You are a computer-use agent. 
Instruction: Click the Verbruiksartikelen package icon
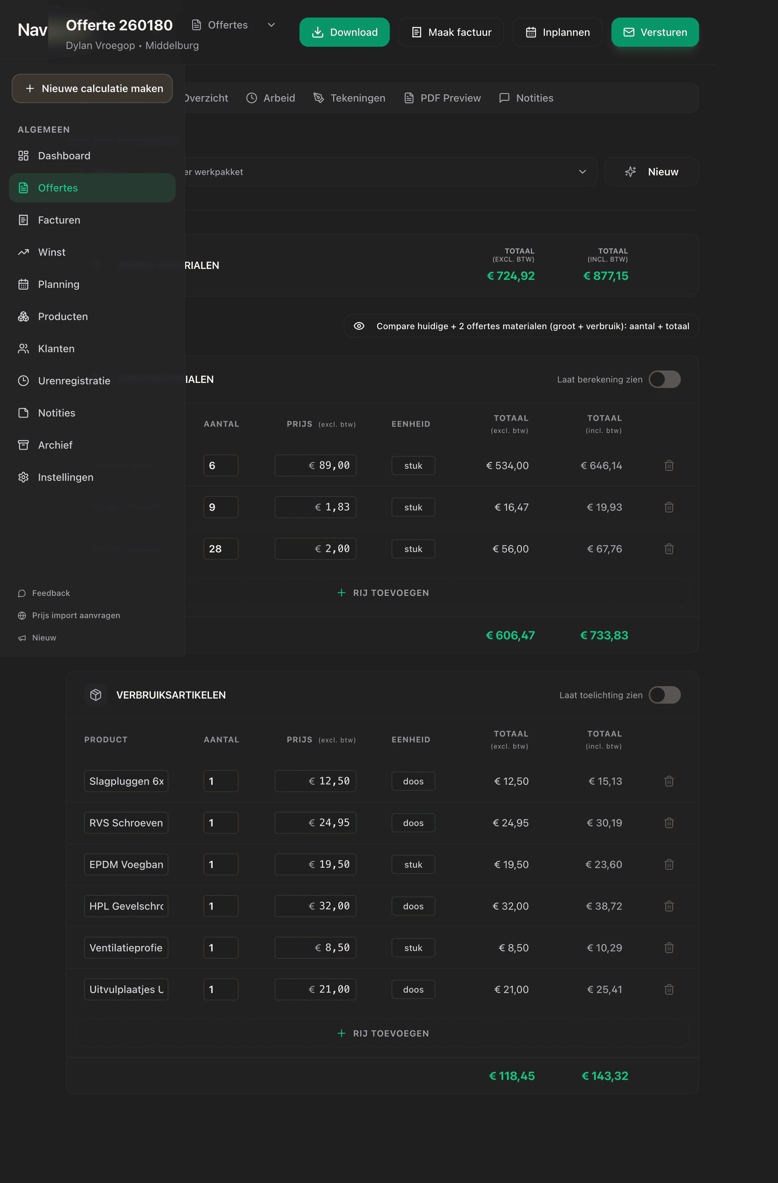(x=95, y=695)
